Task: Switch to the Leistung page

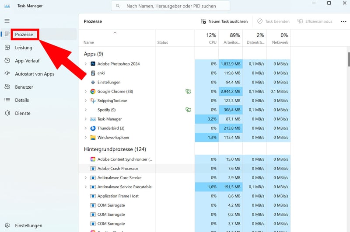Action: [x=23, y=48]
